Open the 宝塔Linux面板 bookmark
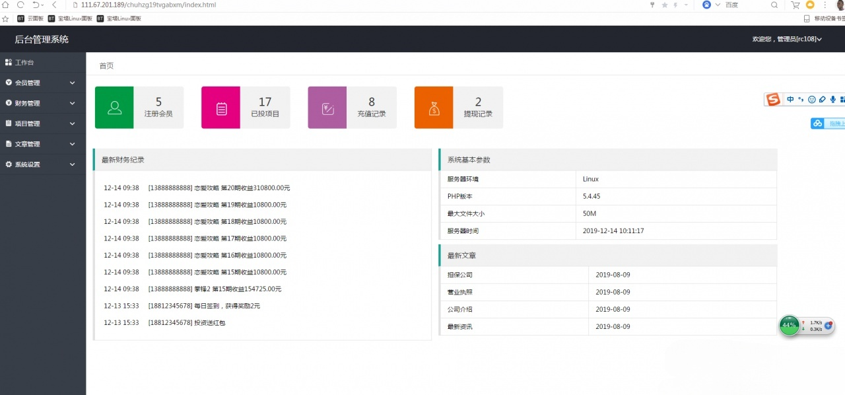 click(x=71, y=18)
